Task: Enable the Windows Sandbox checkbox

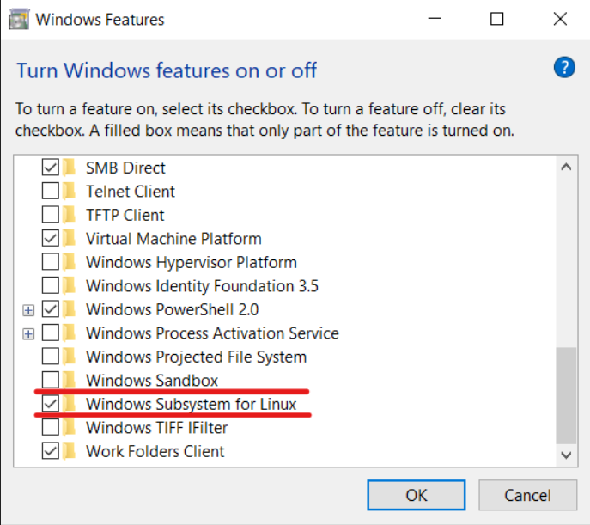Action: 51,380
